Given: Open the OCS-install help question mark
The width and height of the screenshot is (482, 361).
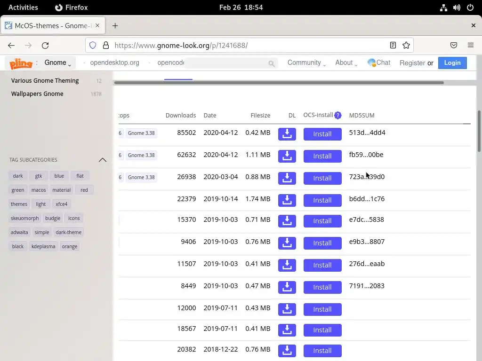Looking at the screenshot, I should 337,115.
